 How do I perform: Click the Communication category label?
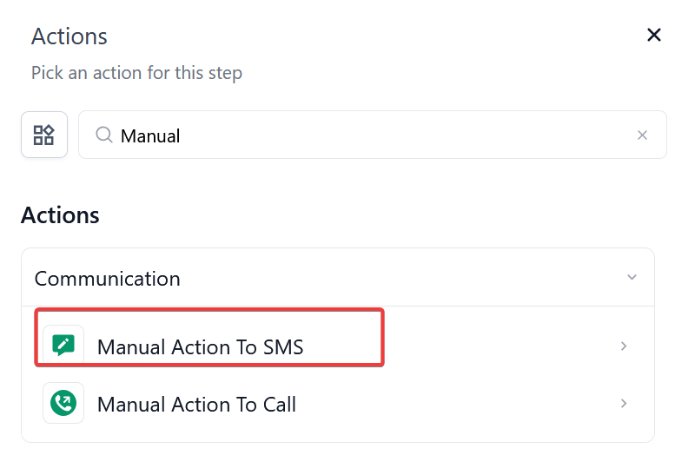(108, 279)
